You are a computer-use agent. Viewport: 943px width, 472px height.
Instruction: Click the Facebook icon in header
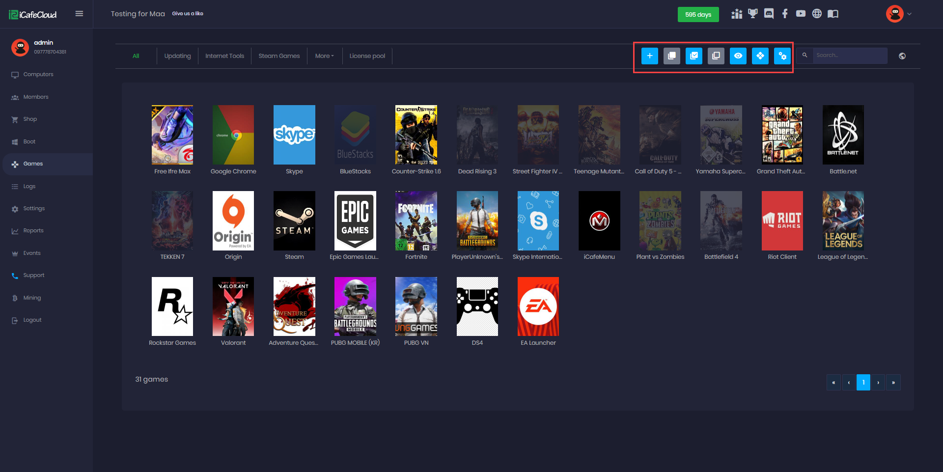pyautogui.click(x=785, y=14)
